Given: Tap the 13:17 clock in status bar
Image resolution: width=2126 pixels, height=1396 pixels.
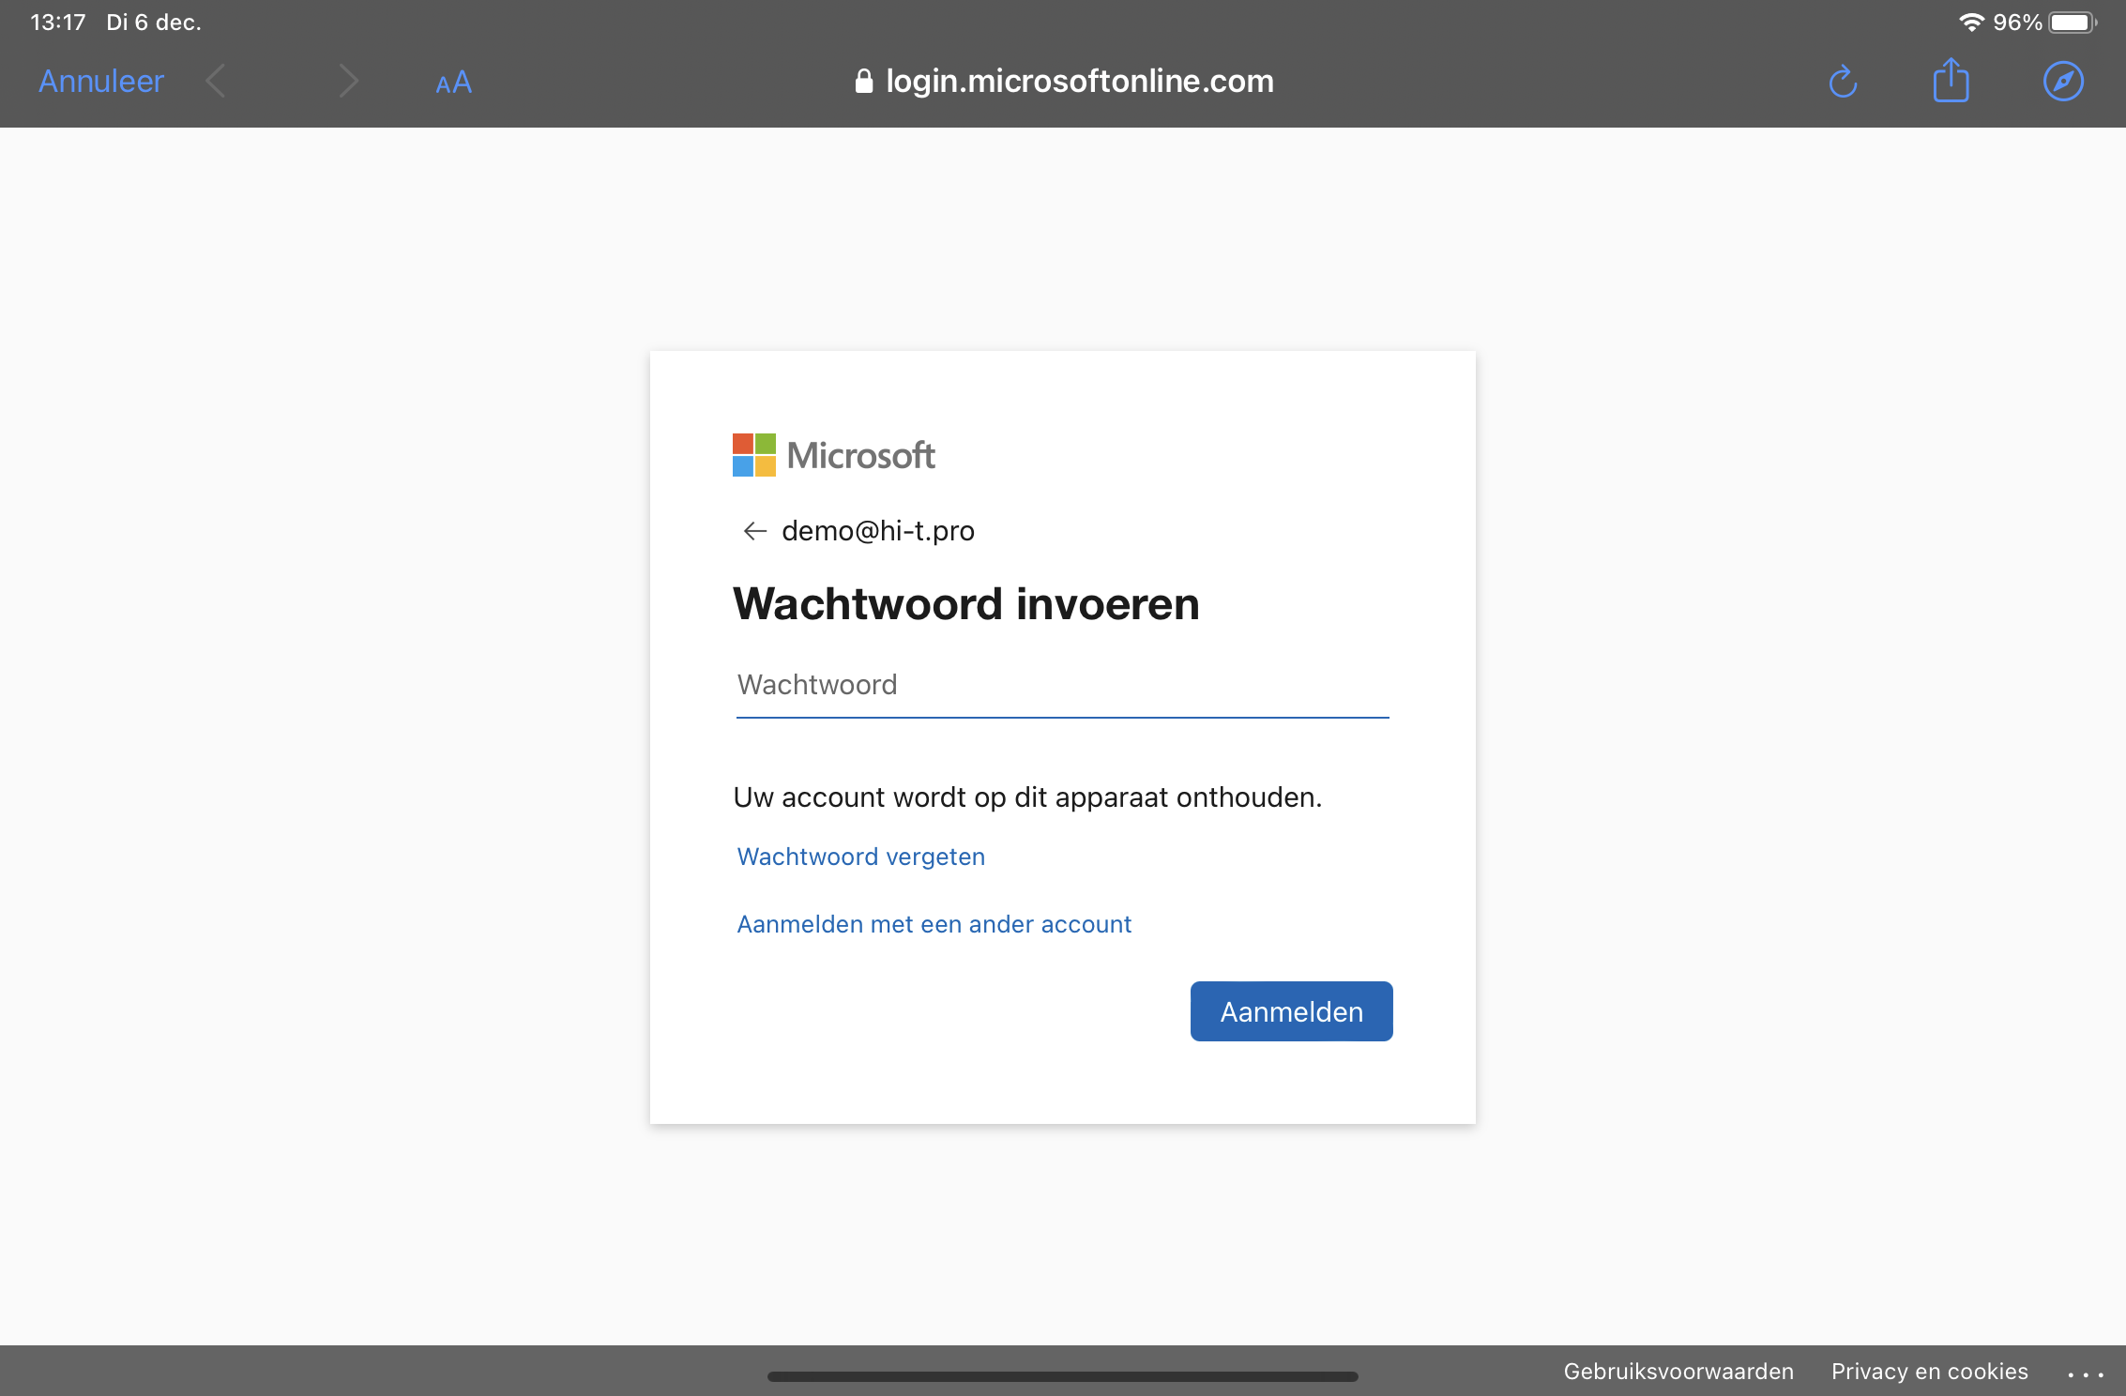Looking at the screenshot, I should point(58,22).
